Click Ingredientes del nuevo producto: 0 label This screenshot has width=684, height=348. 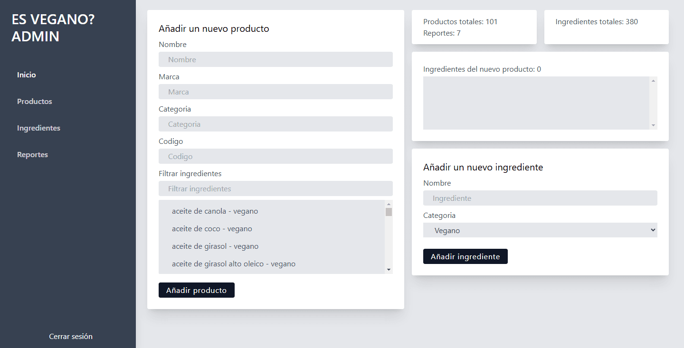482,69
